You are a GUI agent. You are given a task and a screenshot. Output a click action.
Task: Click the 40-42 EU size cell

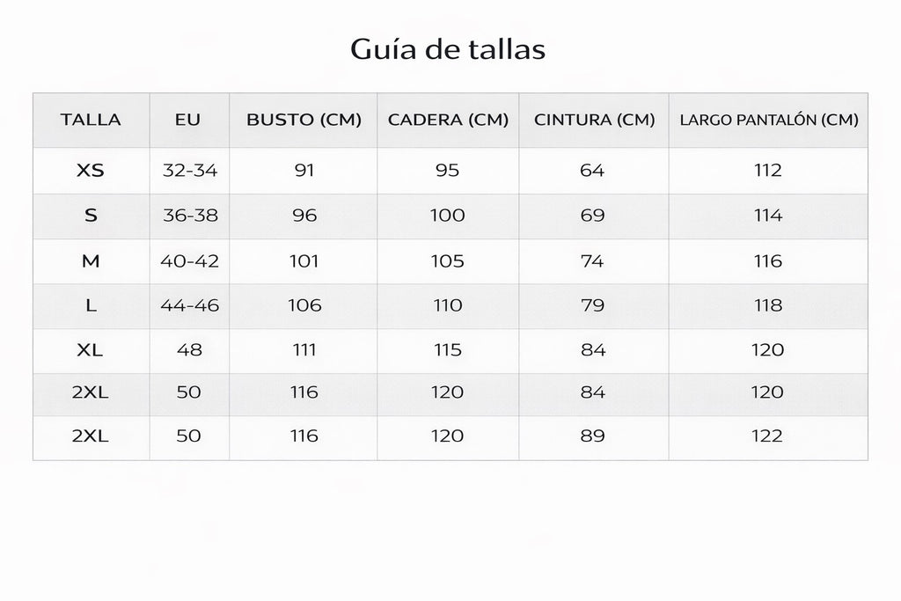(x=190, y=260)
